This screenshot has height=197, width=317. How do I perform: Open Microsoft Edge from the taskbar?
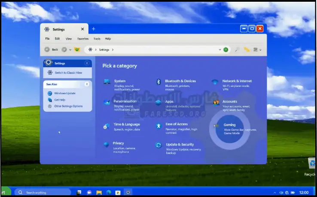[109, 192]
